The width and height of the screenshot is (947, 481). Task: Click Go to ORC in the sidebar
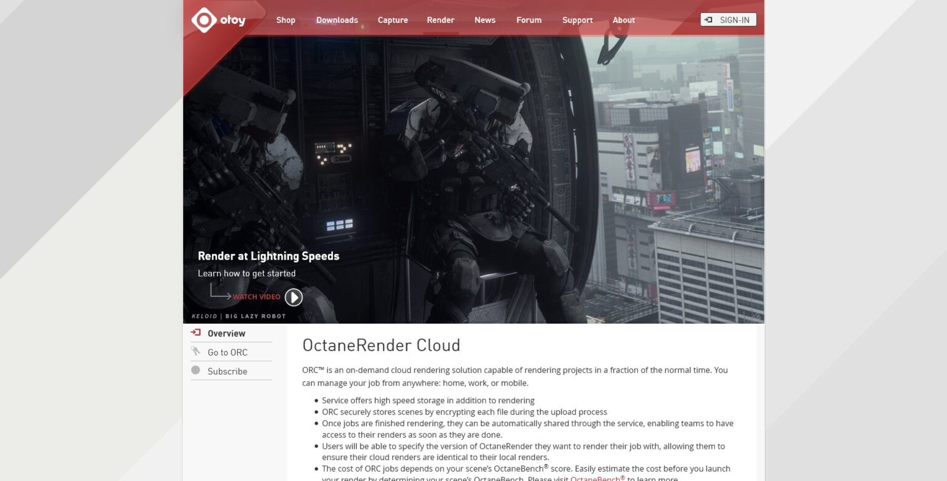click(x=227, y=351)
